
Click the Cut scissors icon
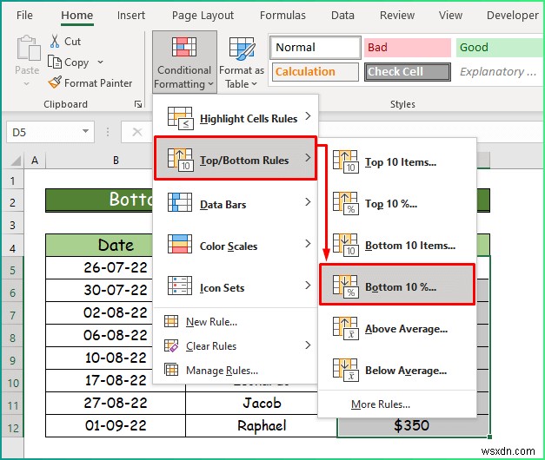[x=55, y=41]
